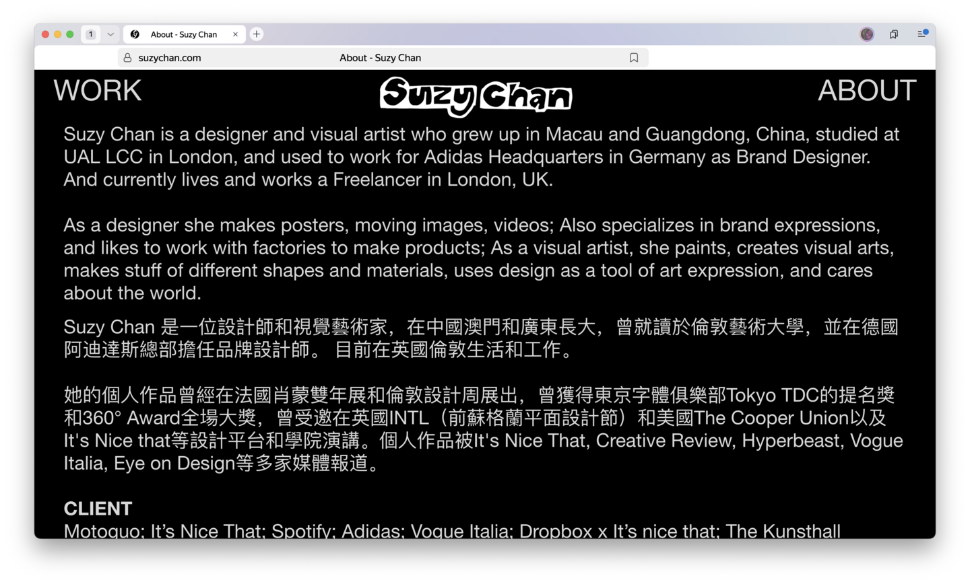Click the text 'Motoguo; It's Nice That; Spotify'

199,531
